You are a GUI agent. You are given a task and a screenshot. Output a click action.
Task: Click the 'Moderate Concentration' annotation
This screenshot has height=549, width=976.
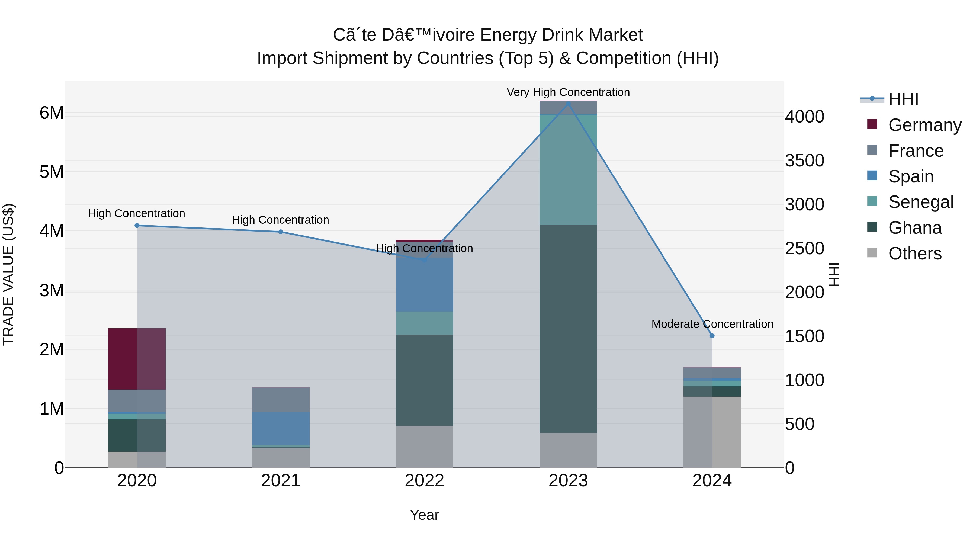tap(712, 324)
